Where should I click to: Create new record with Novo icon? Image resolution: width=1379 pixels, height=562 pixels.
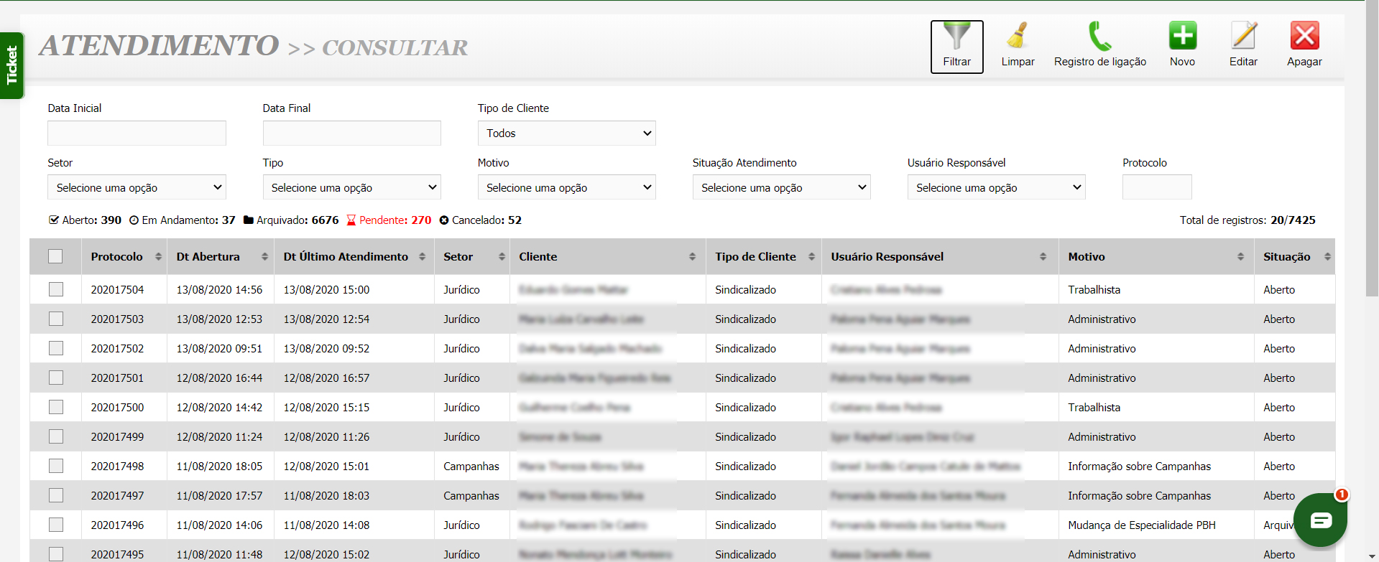coord(1182,36)
